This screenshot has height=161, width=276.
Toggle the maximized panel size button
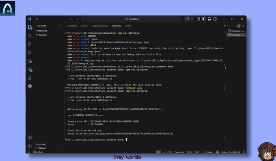click(239, 26)
